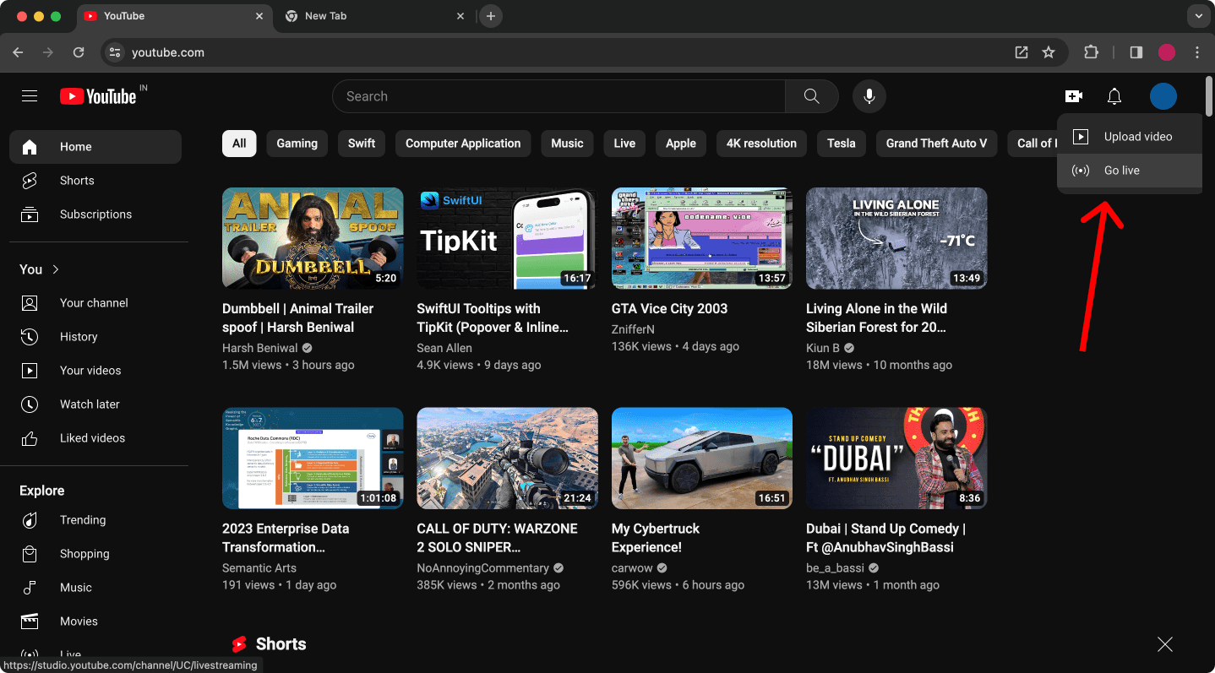Open your watch History
The image size is (1215, 673).
coord(29,336)
